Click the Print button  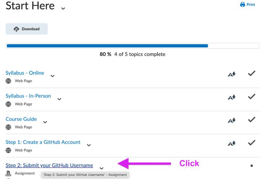pos(248,5)
